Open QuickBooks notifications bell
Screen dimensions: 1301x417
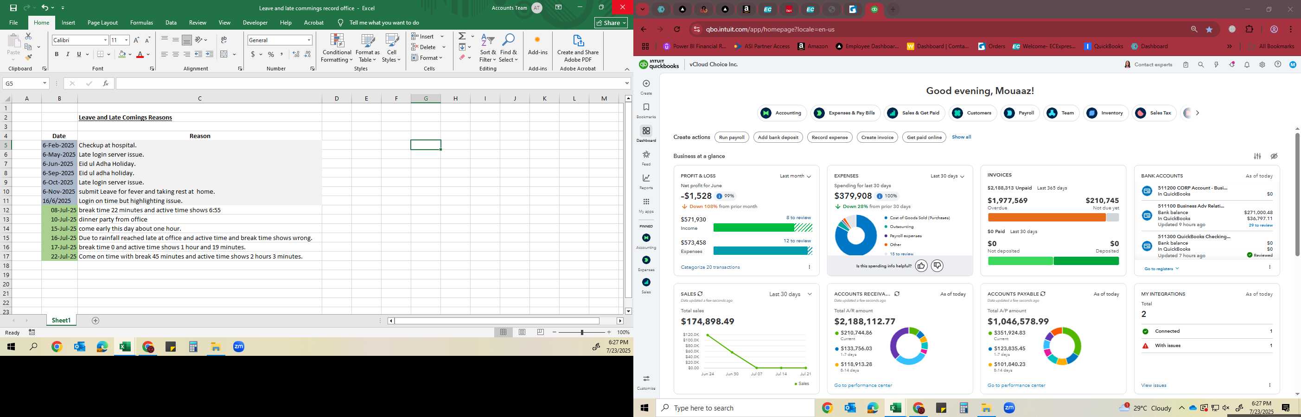1246,64
